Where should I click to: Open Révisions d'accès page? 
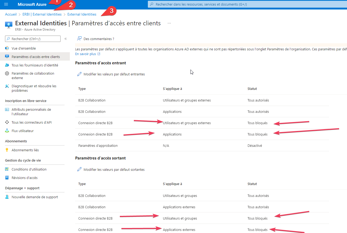tap(24, 178)
